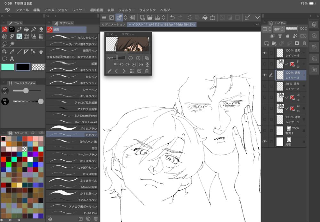The image size is (320, 222).
Task: Expand the command bar overflow chevron
Action: (x=257, y=17)
